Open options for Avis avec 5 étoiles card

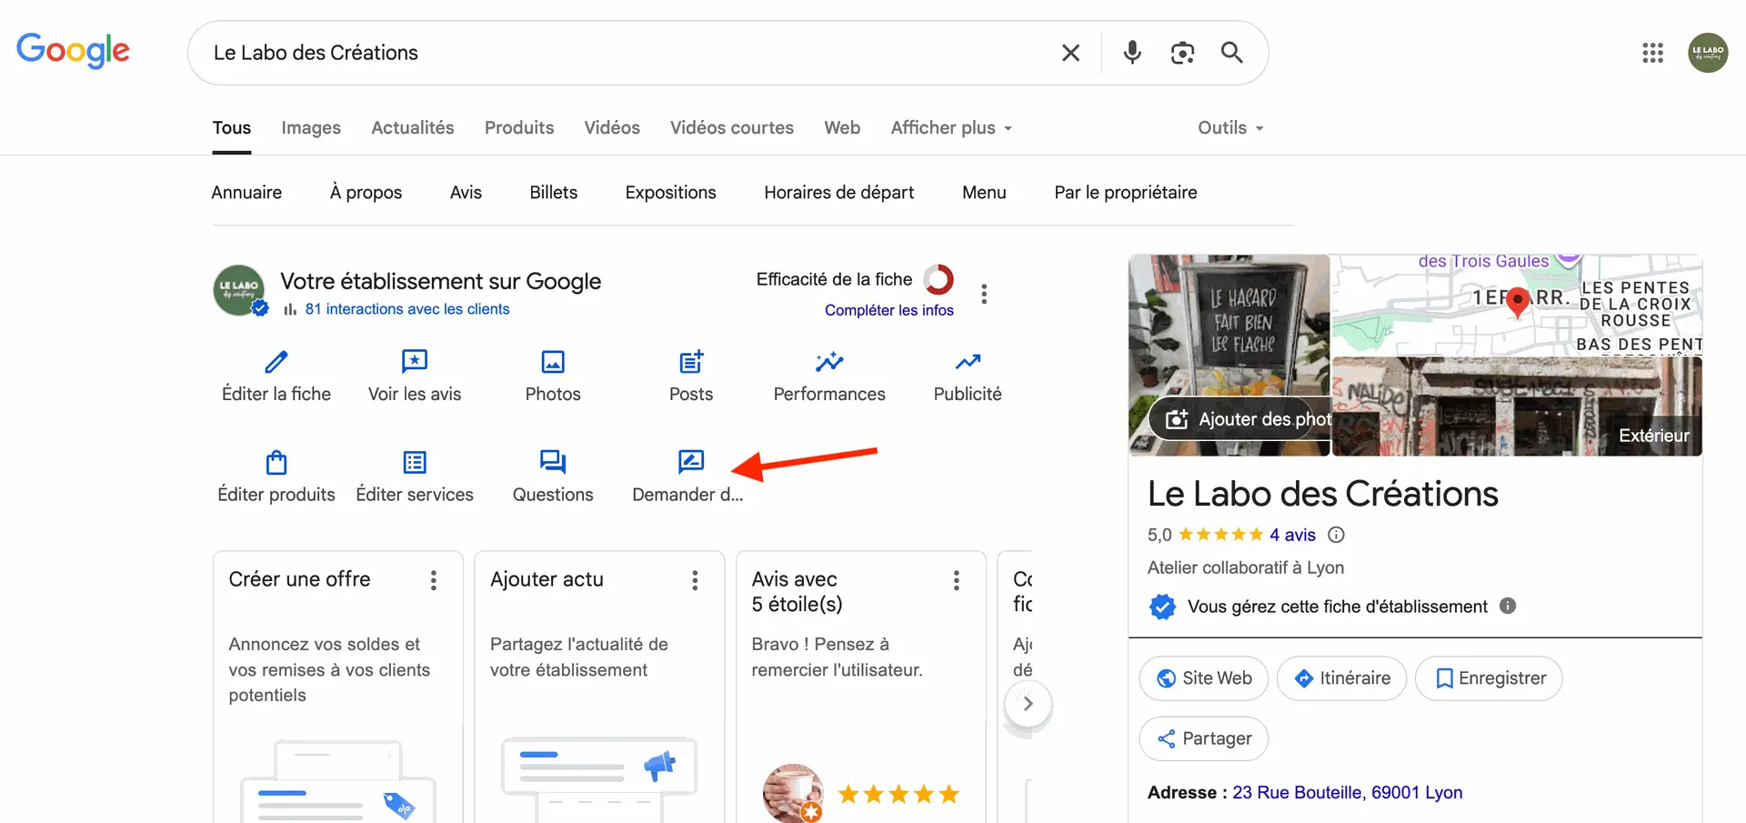pos(957,580)
